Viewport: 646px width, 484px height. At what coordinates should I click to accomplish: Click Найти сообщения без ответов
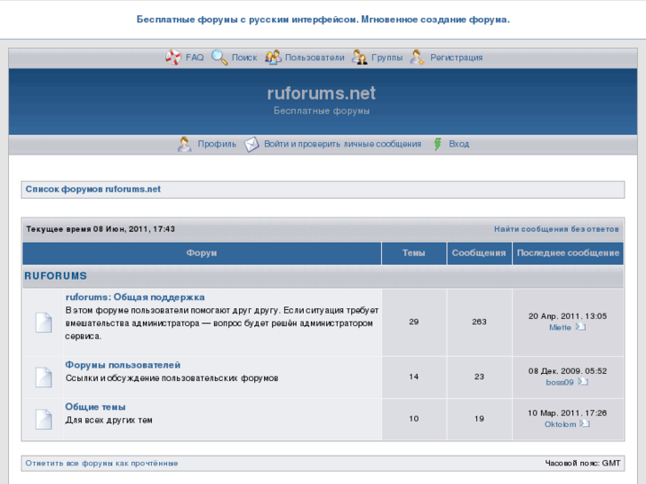pos(556,229)
